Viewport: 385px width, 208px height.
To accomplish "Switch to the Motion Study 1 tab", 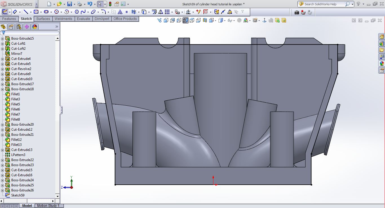I will [48, 206].
